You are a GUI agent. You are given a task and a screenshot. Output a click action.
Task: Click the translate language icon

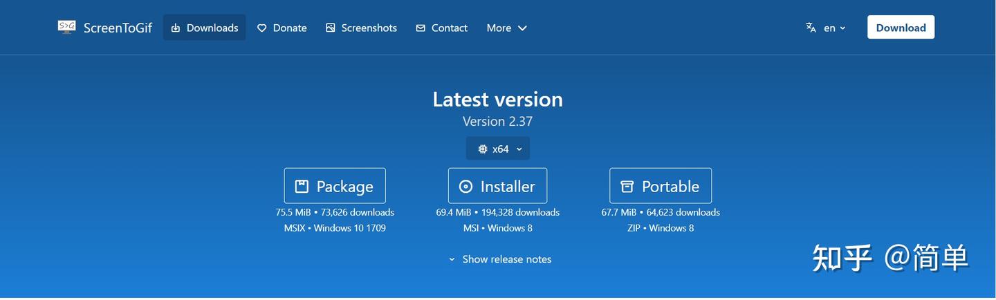tap(811, 28)
